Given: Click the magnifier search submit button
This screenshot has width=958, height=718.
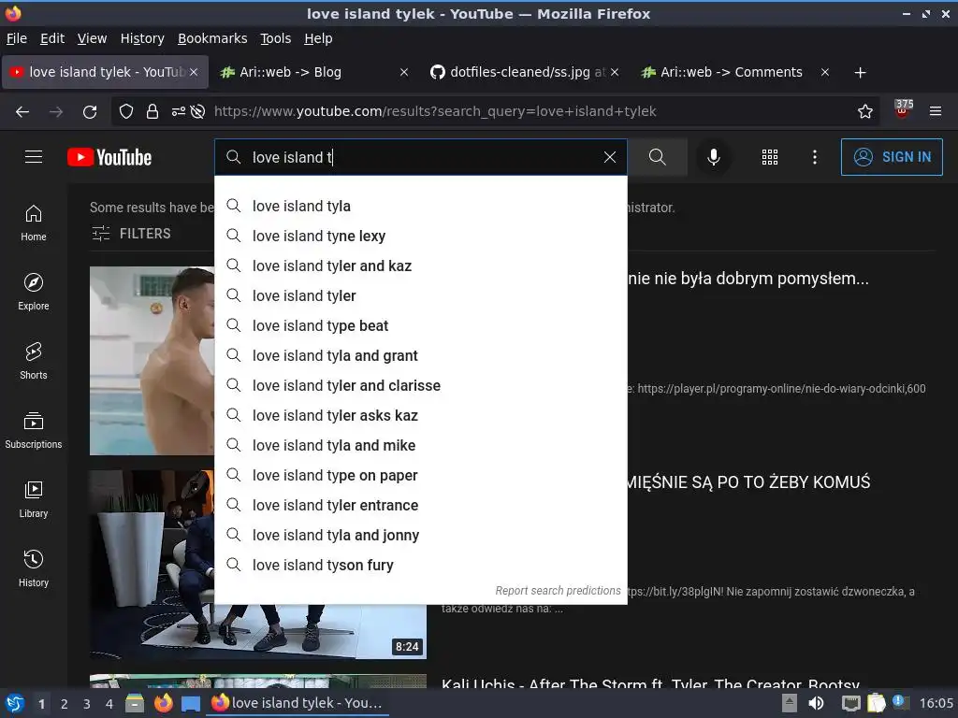Looking at the screenshot, I should (x=658, y=157).
